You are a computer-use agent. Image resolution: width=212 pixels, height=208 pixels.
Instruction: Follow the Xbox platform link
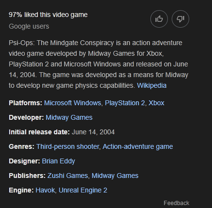coord(156,103)
